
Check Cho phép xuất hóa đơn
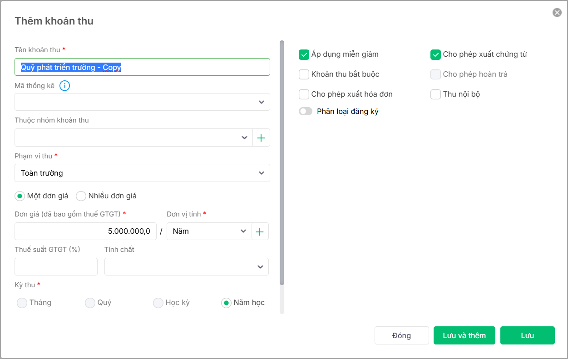tap(304, 94)
